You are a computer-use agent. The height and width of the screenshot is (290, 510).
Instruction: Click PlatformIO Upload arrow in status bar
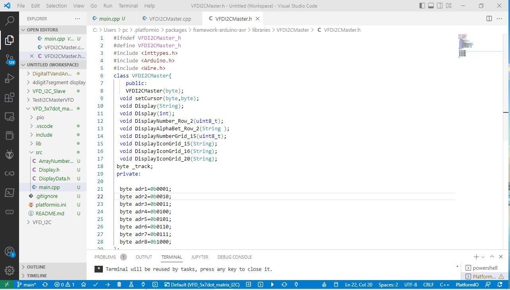107,284
